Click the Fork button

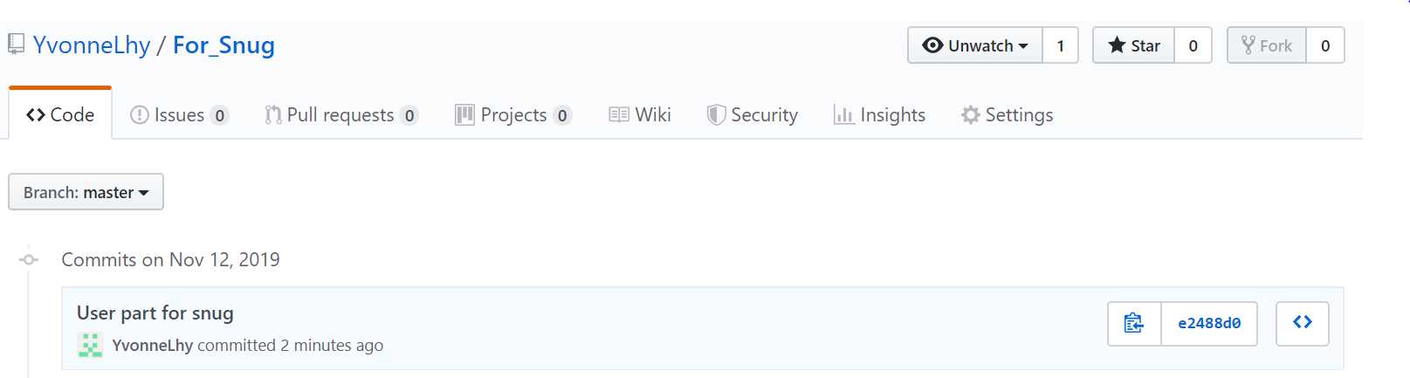1267,45
